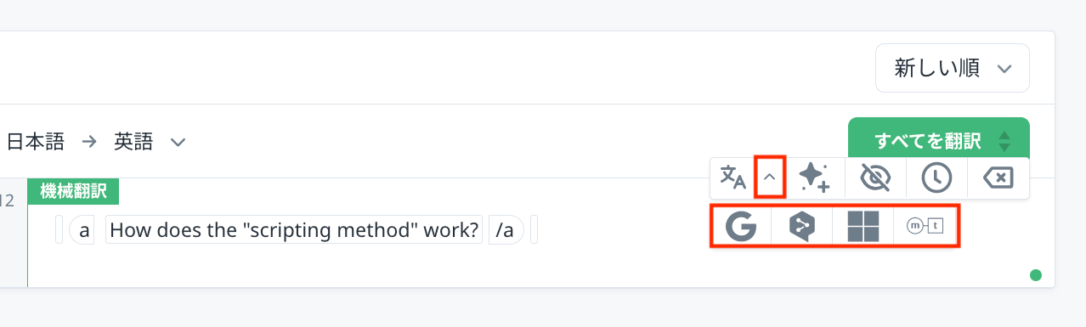1086x327 pixels.
Task: Click the green status dot
Action: (x=1035, y=274)
